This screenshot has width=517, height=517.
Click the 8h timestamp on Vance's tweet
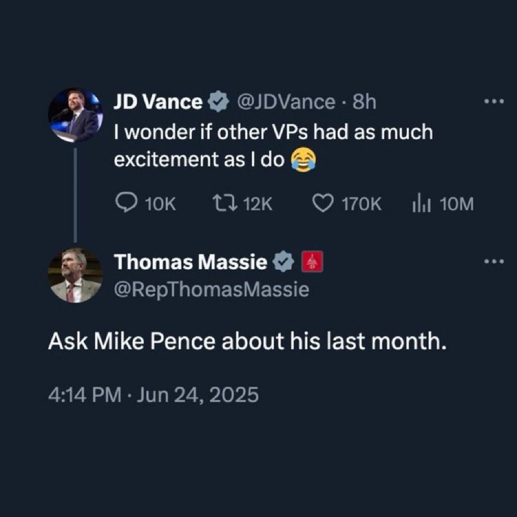(364, 102)
